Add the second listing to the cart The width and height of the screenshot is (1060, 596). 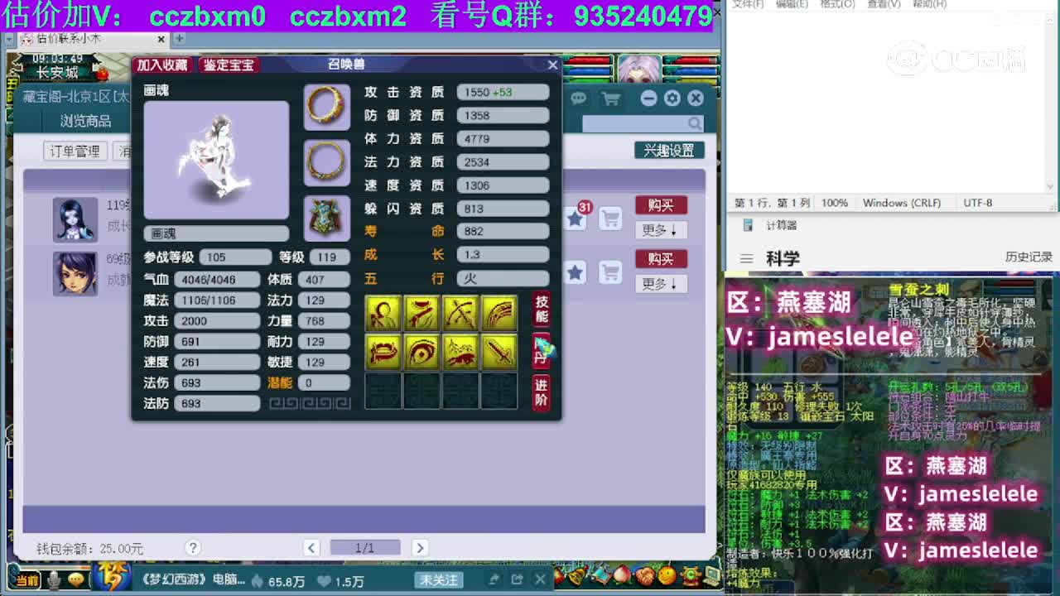[x=610, y=272]
